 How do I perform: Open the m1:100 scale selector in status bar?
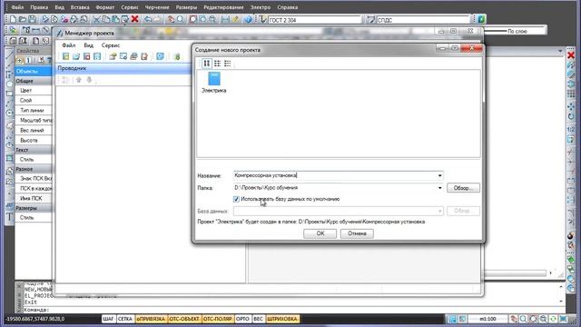[x=487, y=319]
